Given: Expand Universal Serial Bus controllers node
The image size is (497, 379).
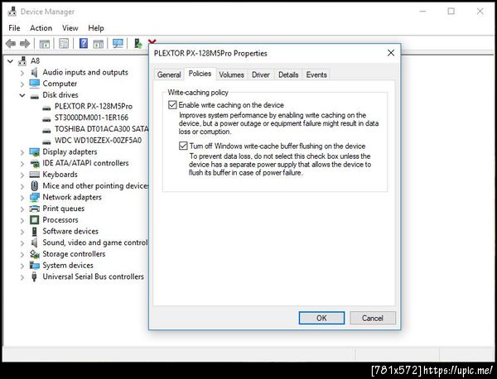Looking at the screenshot, I should (x=22, y=277).
